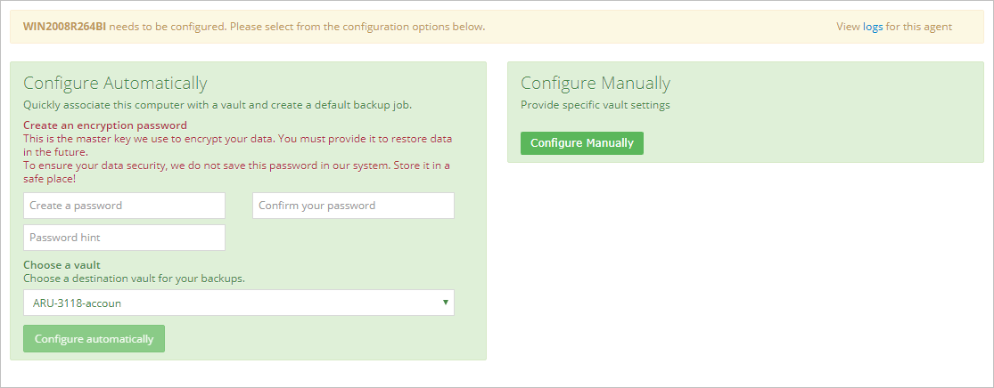The width and height of the screenshot is (994, 388).
Task: Click the WIN2008R264BI agent name
Action: click(65, 27)
